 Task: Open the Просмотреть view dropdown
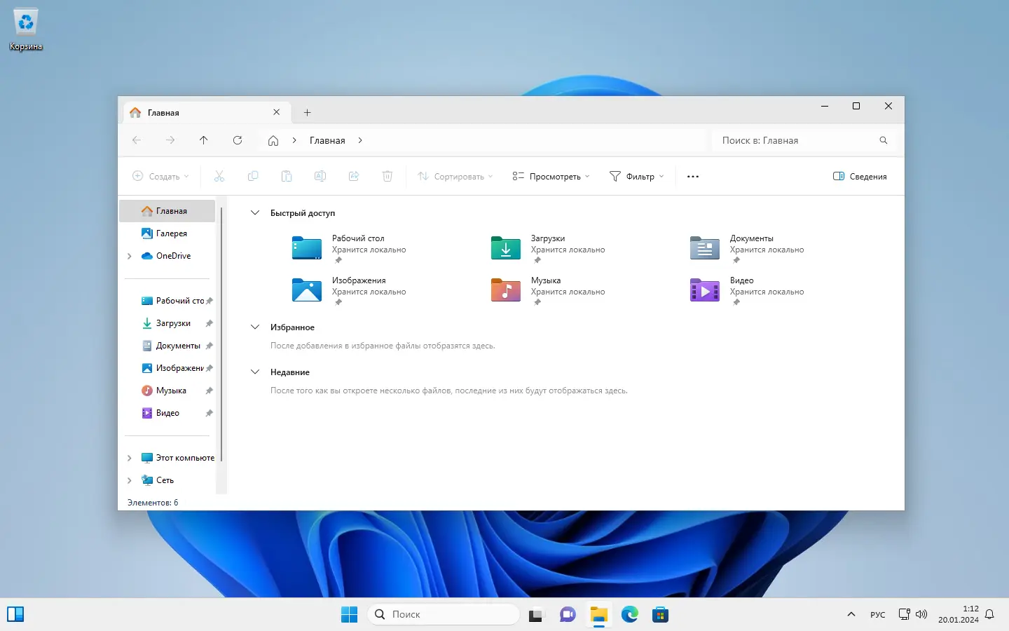point(551,177)
